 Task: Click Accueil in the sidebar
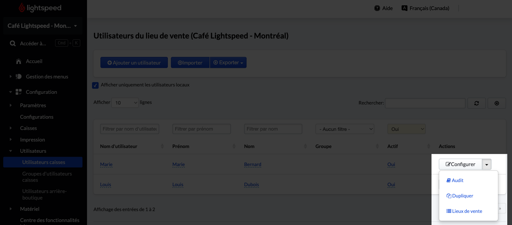coord(34,61)
